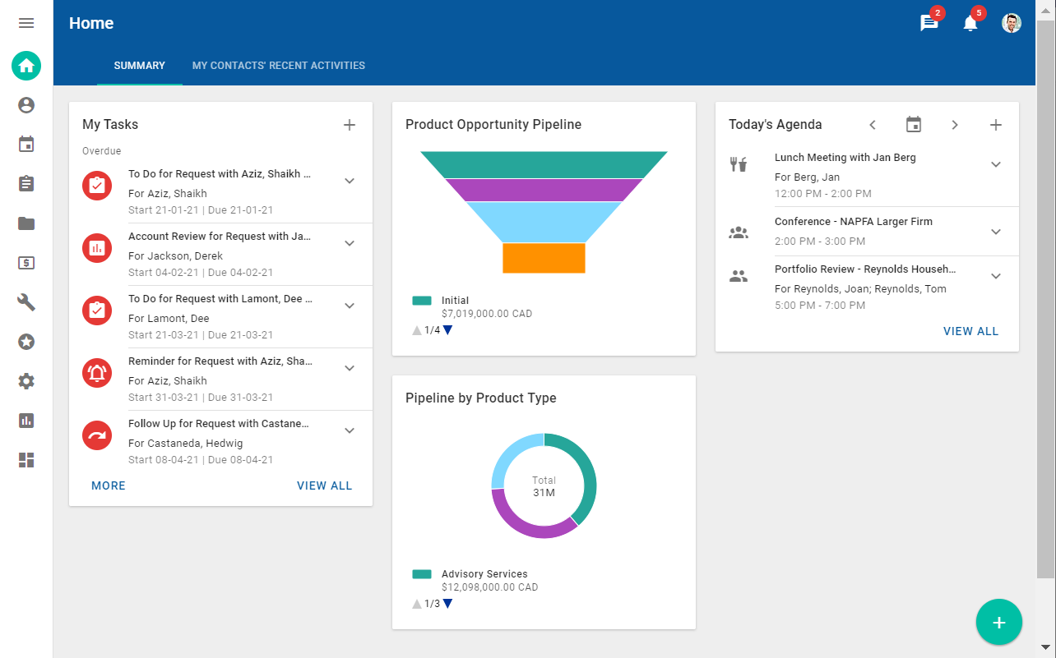The image size is (1056, 658).
Task: Go to next legend page in Pipeline by Product Type
Action: [x=448, y=604]
